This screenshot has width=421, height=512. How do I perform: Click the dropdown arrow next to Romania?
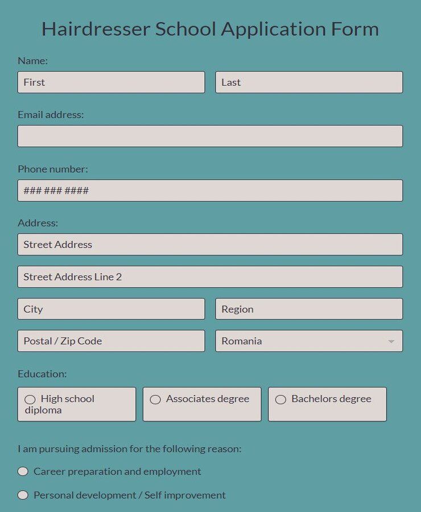[391, 341]
